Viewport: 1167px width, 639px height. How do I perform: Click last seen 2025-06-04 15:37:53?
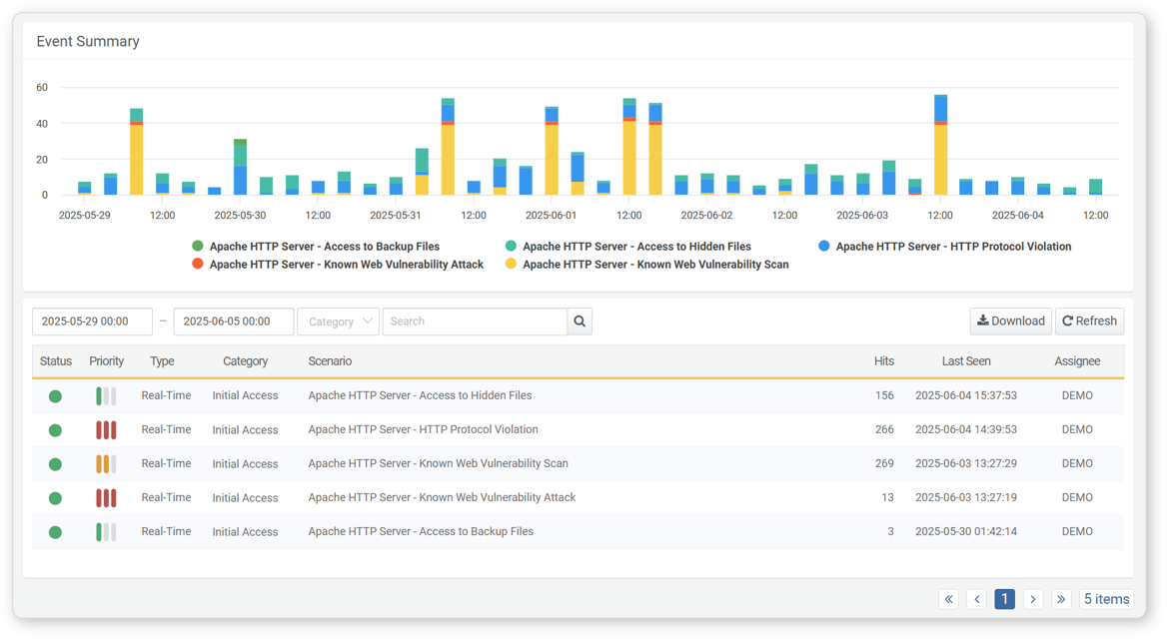pyautogui.click(x=966, y=395)
